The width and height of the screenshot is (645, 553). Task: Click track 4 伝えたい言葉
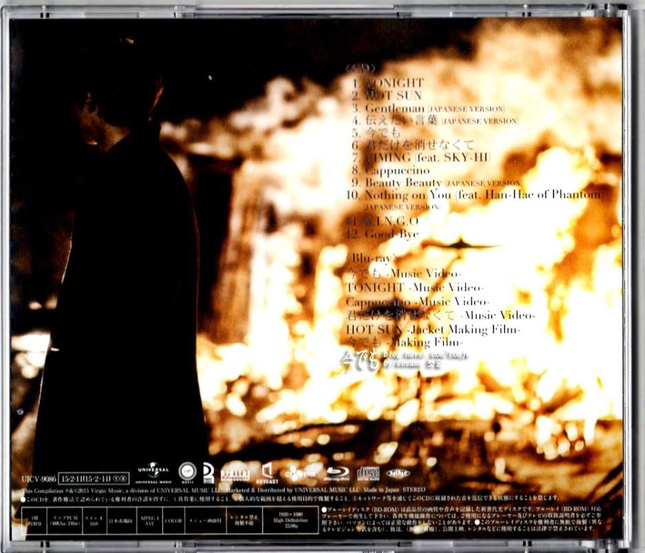point(436,121)
